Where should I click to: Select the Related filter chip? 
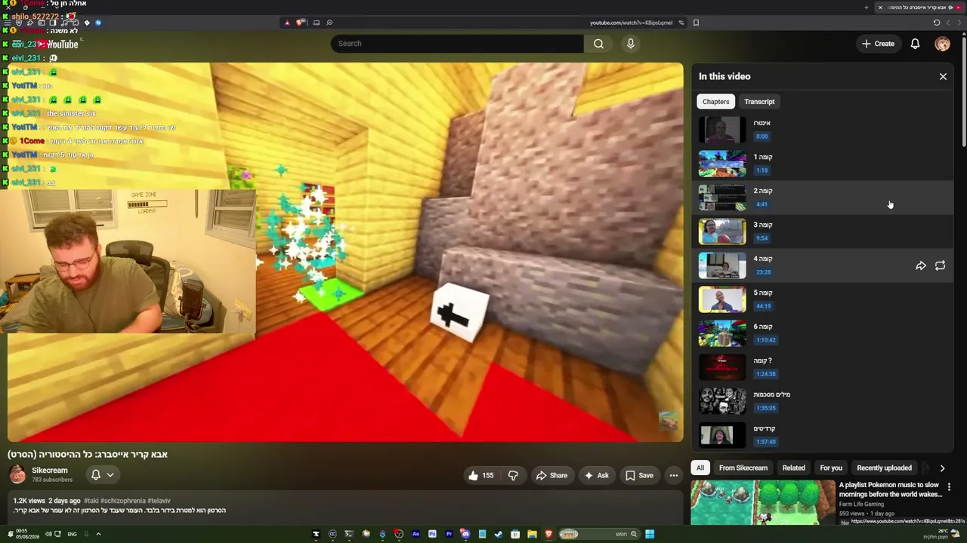(x=793, y=468)
